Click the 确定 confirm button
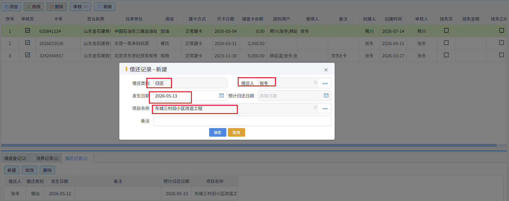This screenshot has width=509, height=201. pyautogui.click(x=218, y=132)
